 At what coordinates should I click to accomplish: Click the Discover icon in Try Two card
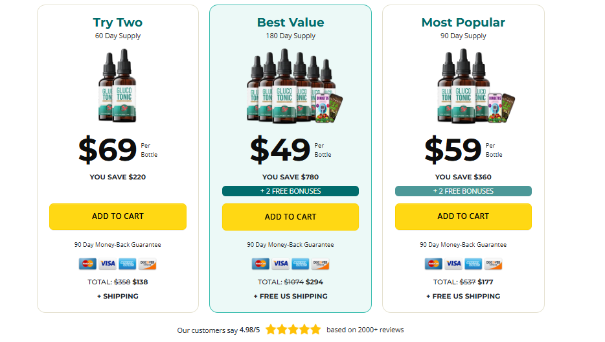(x=148, y=264)
